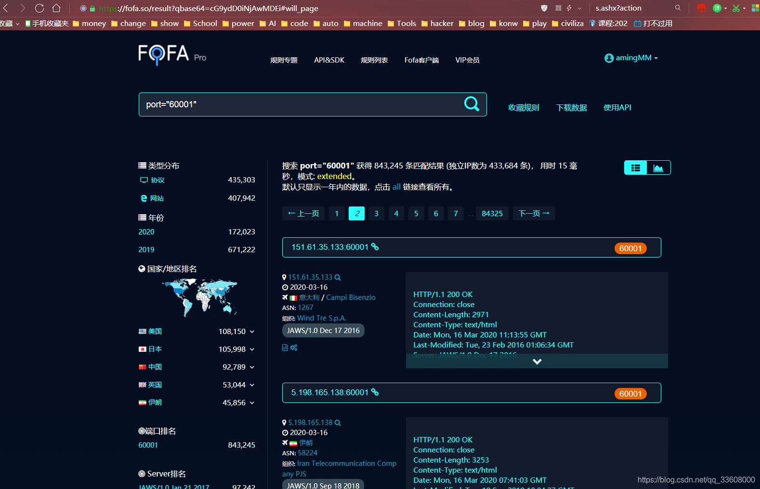Click link icon beside 151.61.35.133:60001
Screen dimensions: 760x489
point(375,247)
